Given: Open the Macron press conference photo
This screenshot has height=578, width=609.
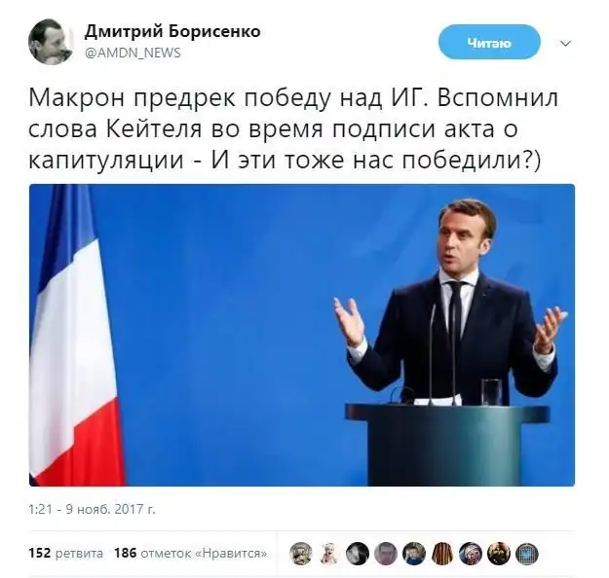Looking at the screenshot, I should [x=302, y=335].
